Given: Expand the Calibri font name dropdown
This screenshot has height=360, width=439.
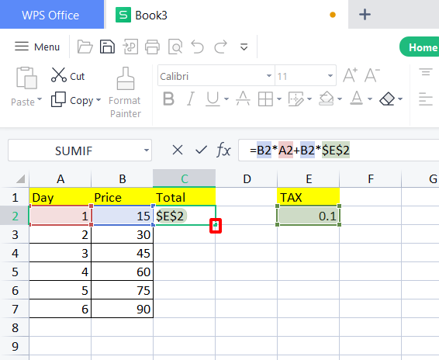Looking at the screenshot, I should [x=269, y=75].
